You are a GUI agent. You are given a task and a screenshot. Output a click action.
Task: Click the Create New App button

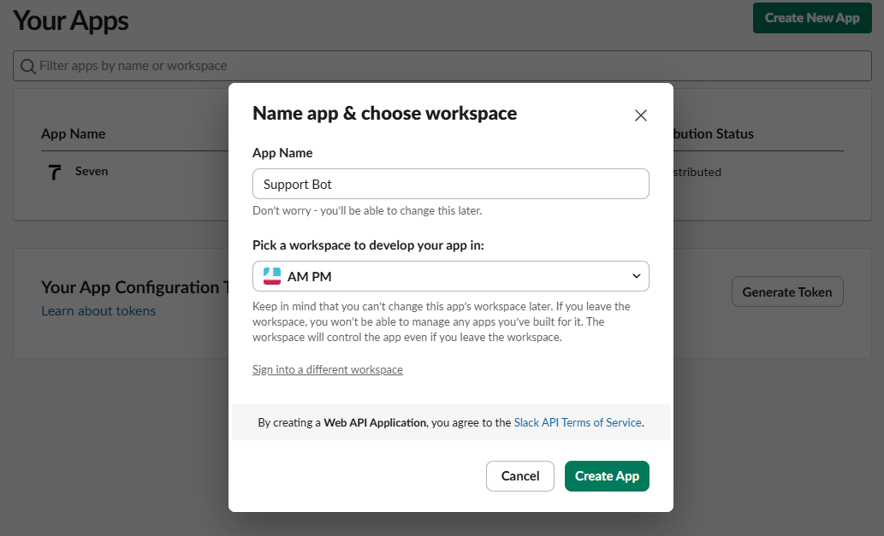click(811, 18)
